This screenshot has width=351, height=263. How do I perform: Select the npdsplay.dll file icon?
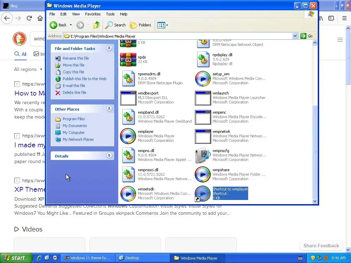click(203, 59)
